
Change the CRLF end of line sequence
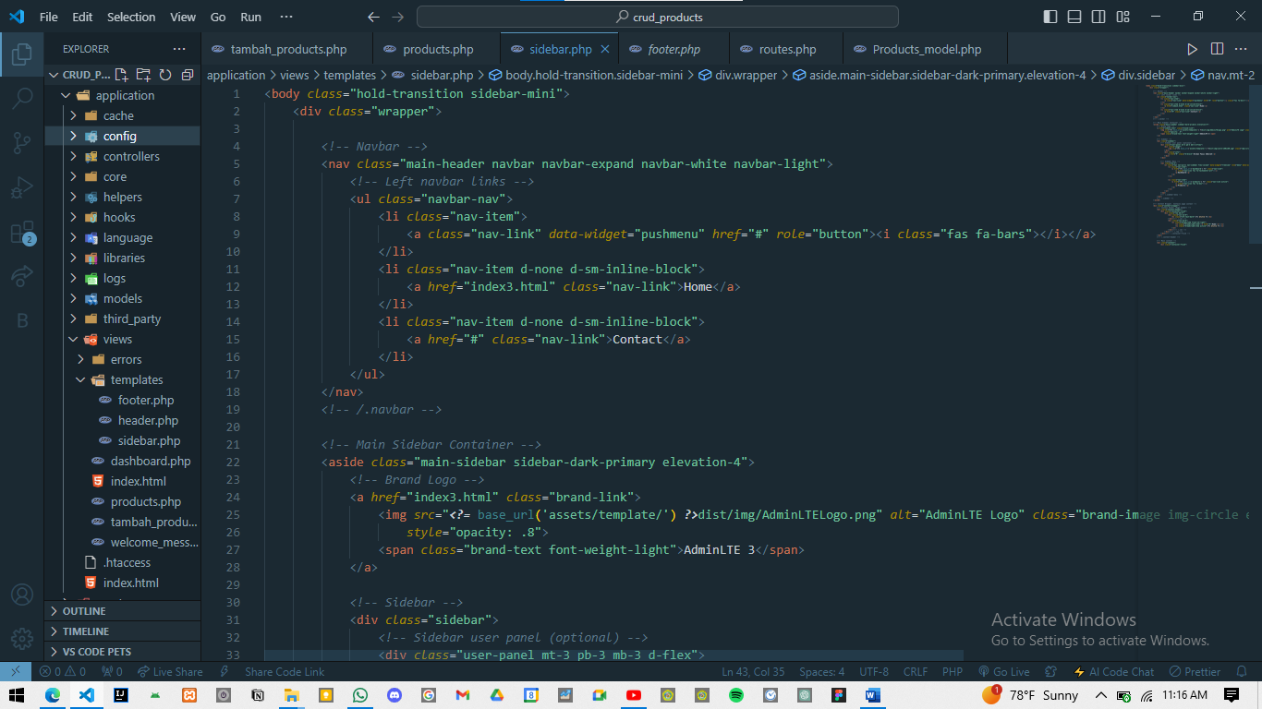[916, 672]
